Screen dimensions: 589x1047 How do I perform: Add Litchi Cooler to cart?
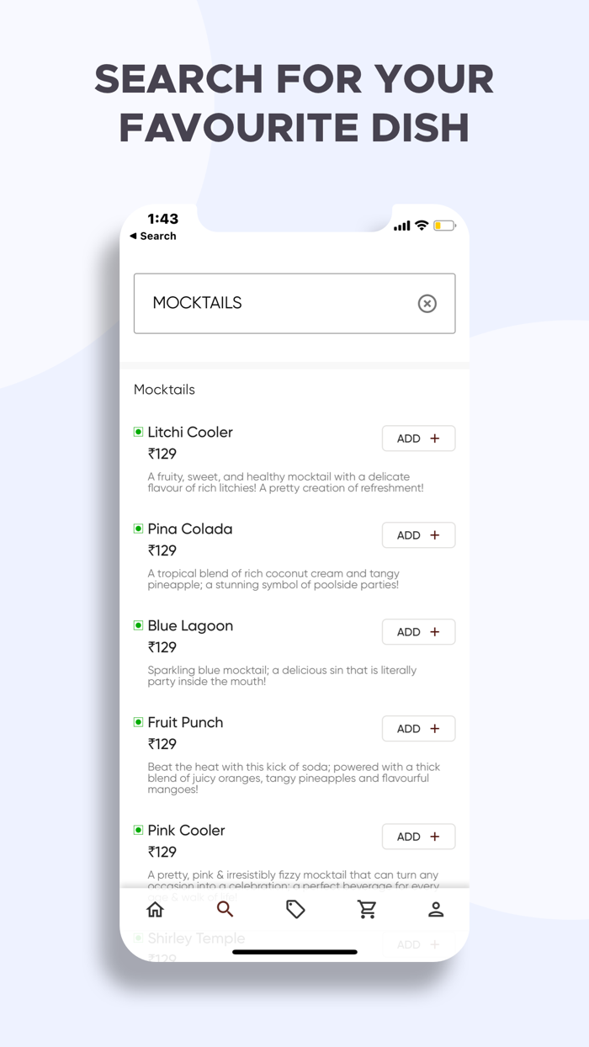pyautogui.click(x=418, y=438)
